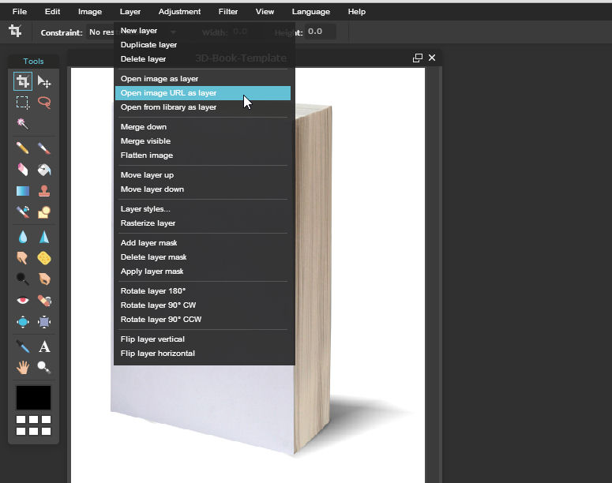Select the Red Eye Reduction tool

[23, 301]
